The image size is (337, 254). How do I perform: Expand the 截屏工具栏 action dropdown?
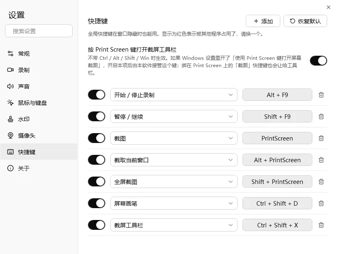[174, 225]
